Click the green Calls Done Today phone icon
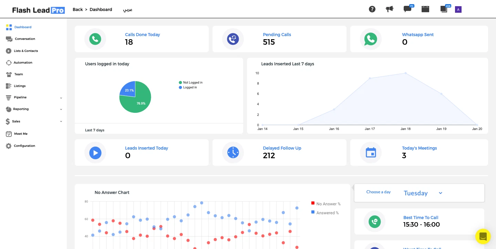This screenshot has width=496, height=249. (95, 39)
